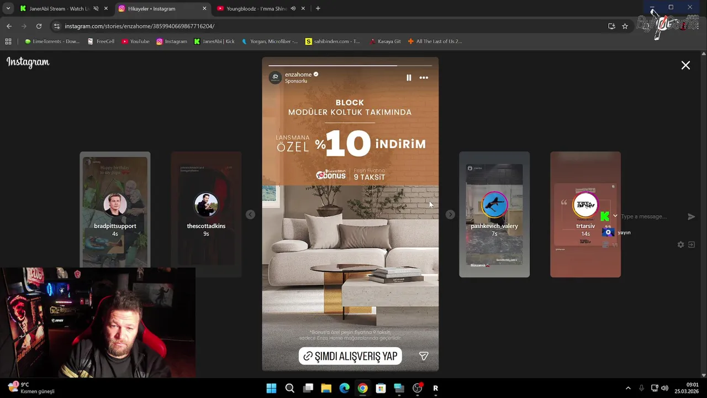Close the JanerAbi Stream tab
707x398 pixels.
(106, 9)
